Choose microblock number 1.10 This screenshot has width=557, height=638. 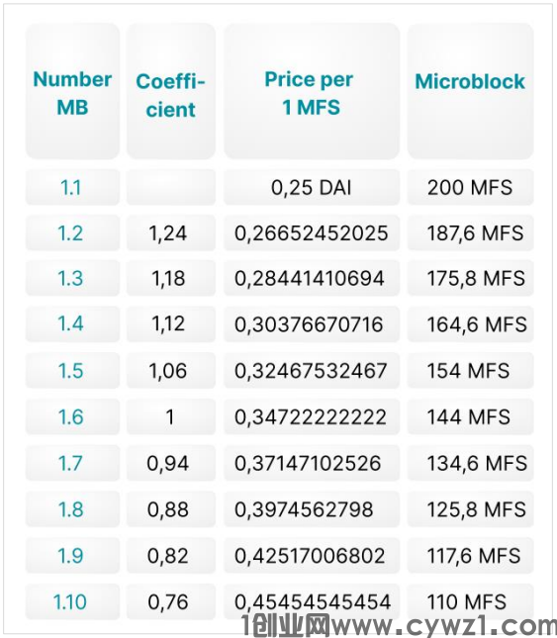coord(70,601)
